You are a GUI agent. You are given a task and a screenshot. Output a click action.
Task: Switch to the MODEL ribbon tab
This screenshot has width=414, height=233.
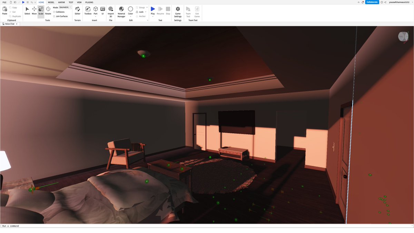(x=51, y=2)
